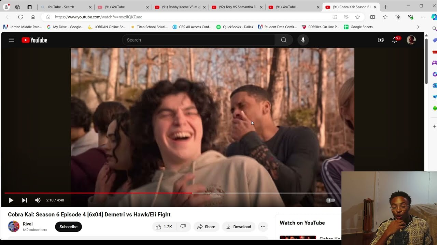
Task: Play the paused video
Action: pyautogui.click(x=11, y=200)
